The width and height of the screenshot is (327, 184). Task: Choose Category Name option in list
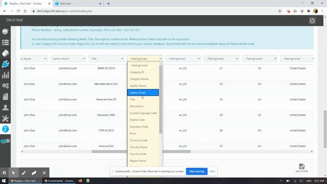143,79
